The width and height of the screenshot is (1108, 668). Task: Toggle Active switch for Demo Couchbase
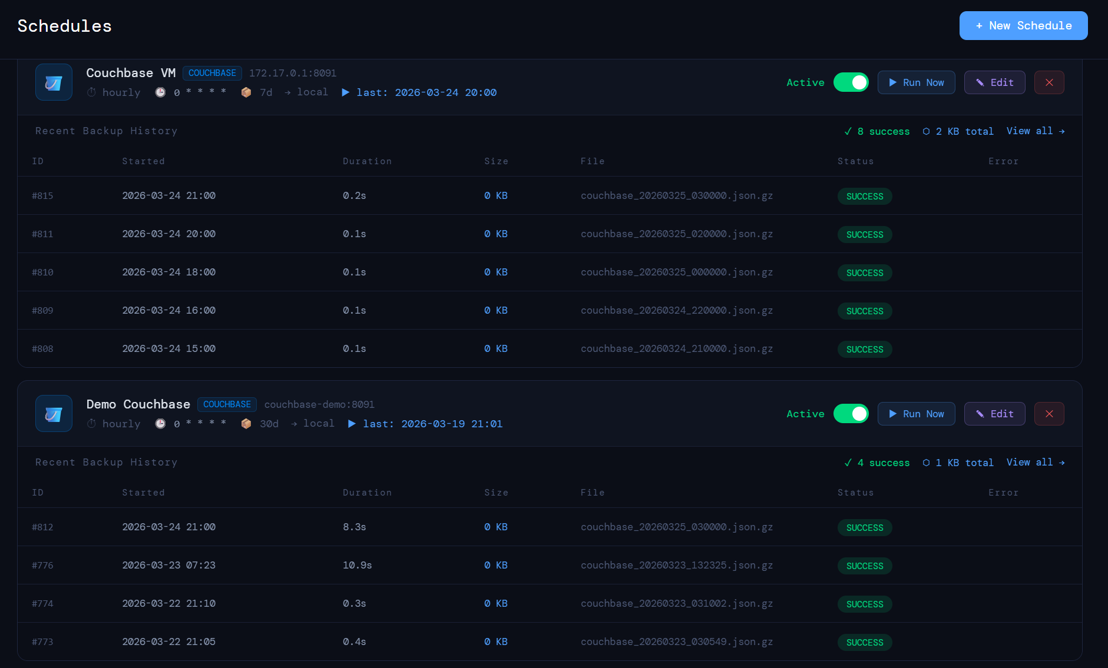851,414
